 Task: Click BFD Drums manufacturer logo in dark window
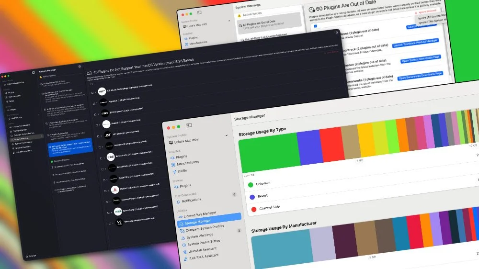pos(105,113)
